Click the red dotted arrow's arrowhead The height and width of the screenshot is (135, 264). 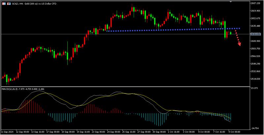[239, 44]
